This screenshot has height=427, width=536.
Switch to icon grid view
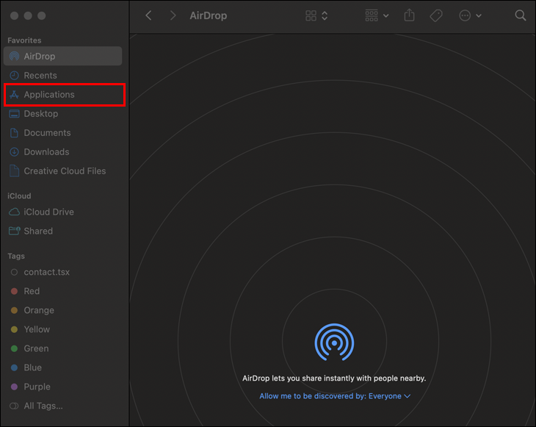311,15
